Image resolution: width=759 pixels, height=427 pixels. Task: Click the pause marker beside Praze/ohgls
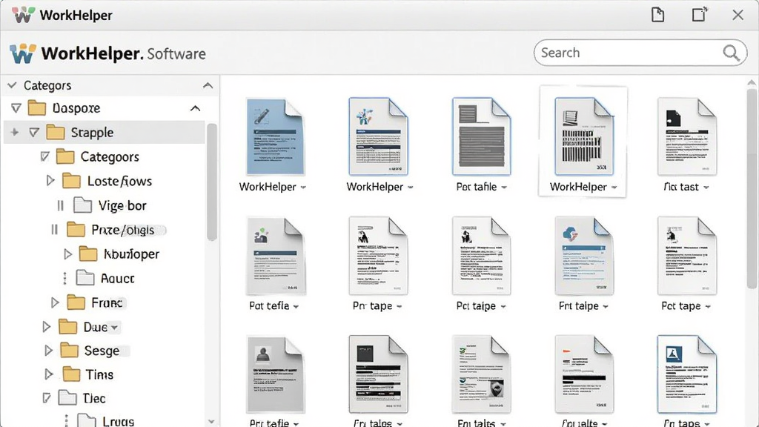[54, 229]
